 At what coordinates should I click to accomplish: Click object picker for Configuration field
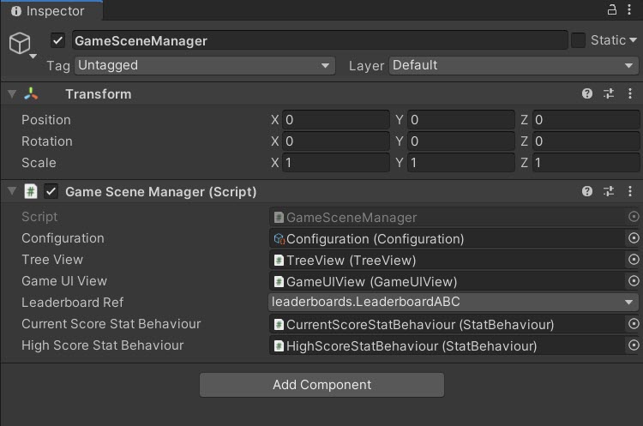tap(634, 238)
